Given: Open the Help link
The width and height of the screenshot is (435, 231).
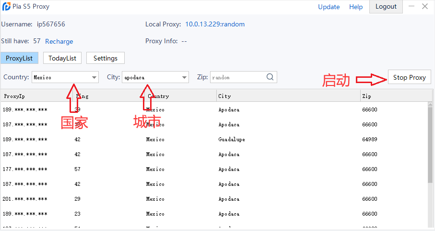Looking at the screenshot, I should (x=356, y=7).
